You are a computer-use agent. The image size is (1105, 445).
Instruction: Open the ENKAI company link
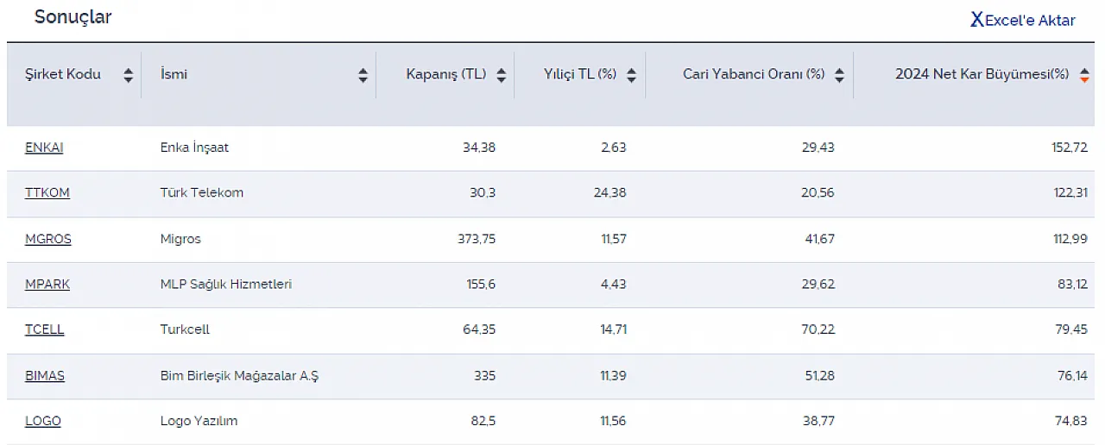tap(44, 147)
